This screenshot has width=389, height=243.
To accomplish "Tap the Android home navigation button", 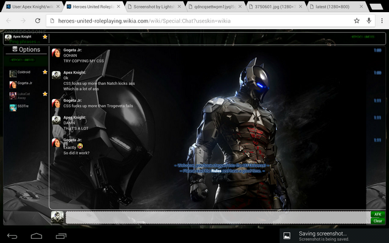I will pyautogui.click(x=36, y=236).
